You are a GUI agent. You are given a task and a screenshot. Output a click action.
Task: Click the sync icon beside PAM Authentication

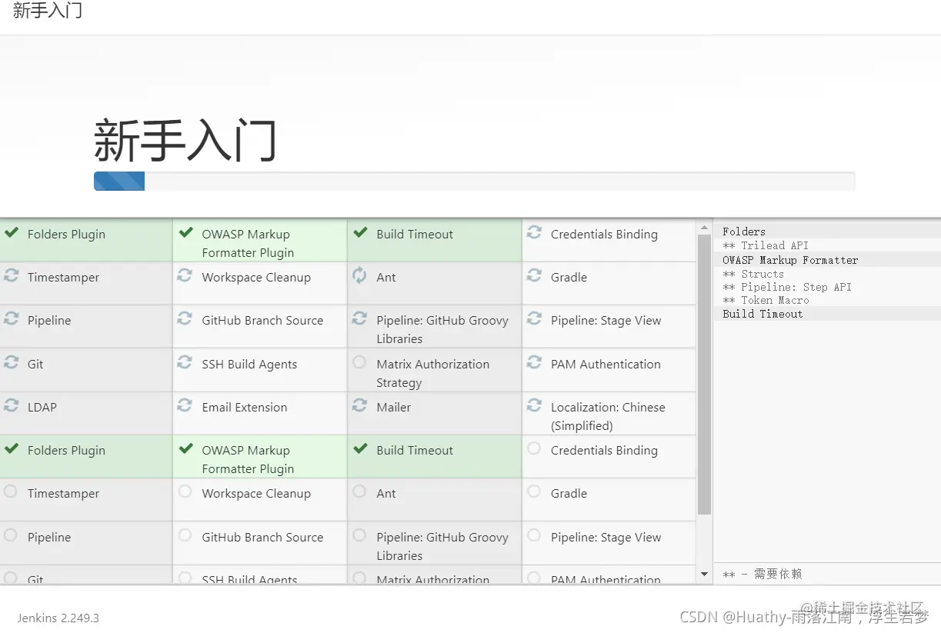coord(534,361)
